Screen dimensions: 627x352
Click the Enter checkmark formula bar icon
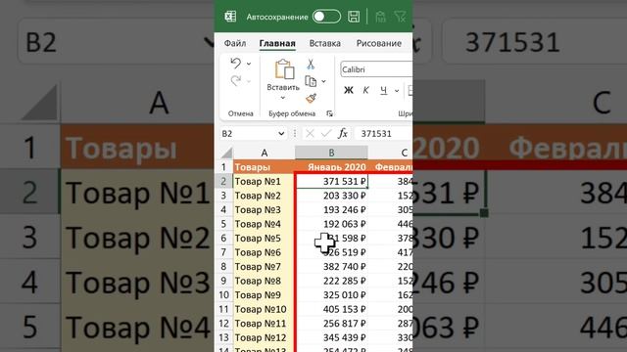[326, 134]
